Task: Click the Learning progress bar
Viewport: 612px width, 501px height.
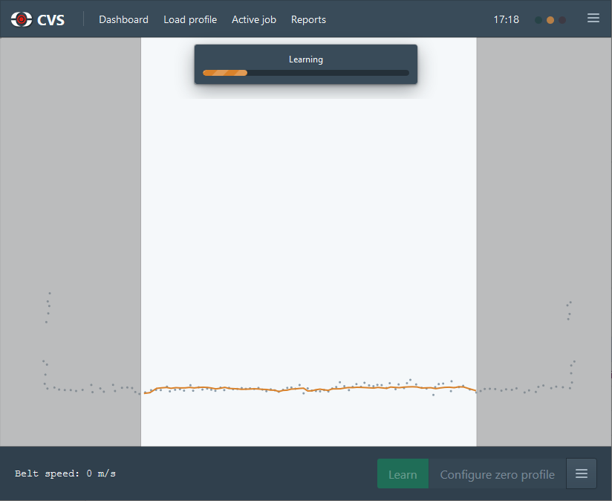Action: pyautogui.click(x=306, y=73)
